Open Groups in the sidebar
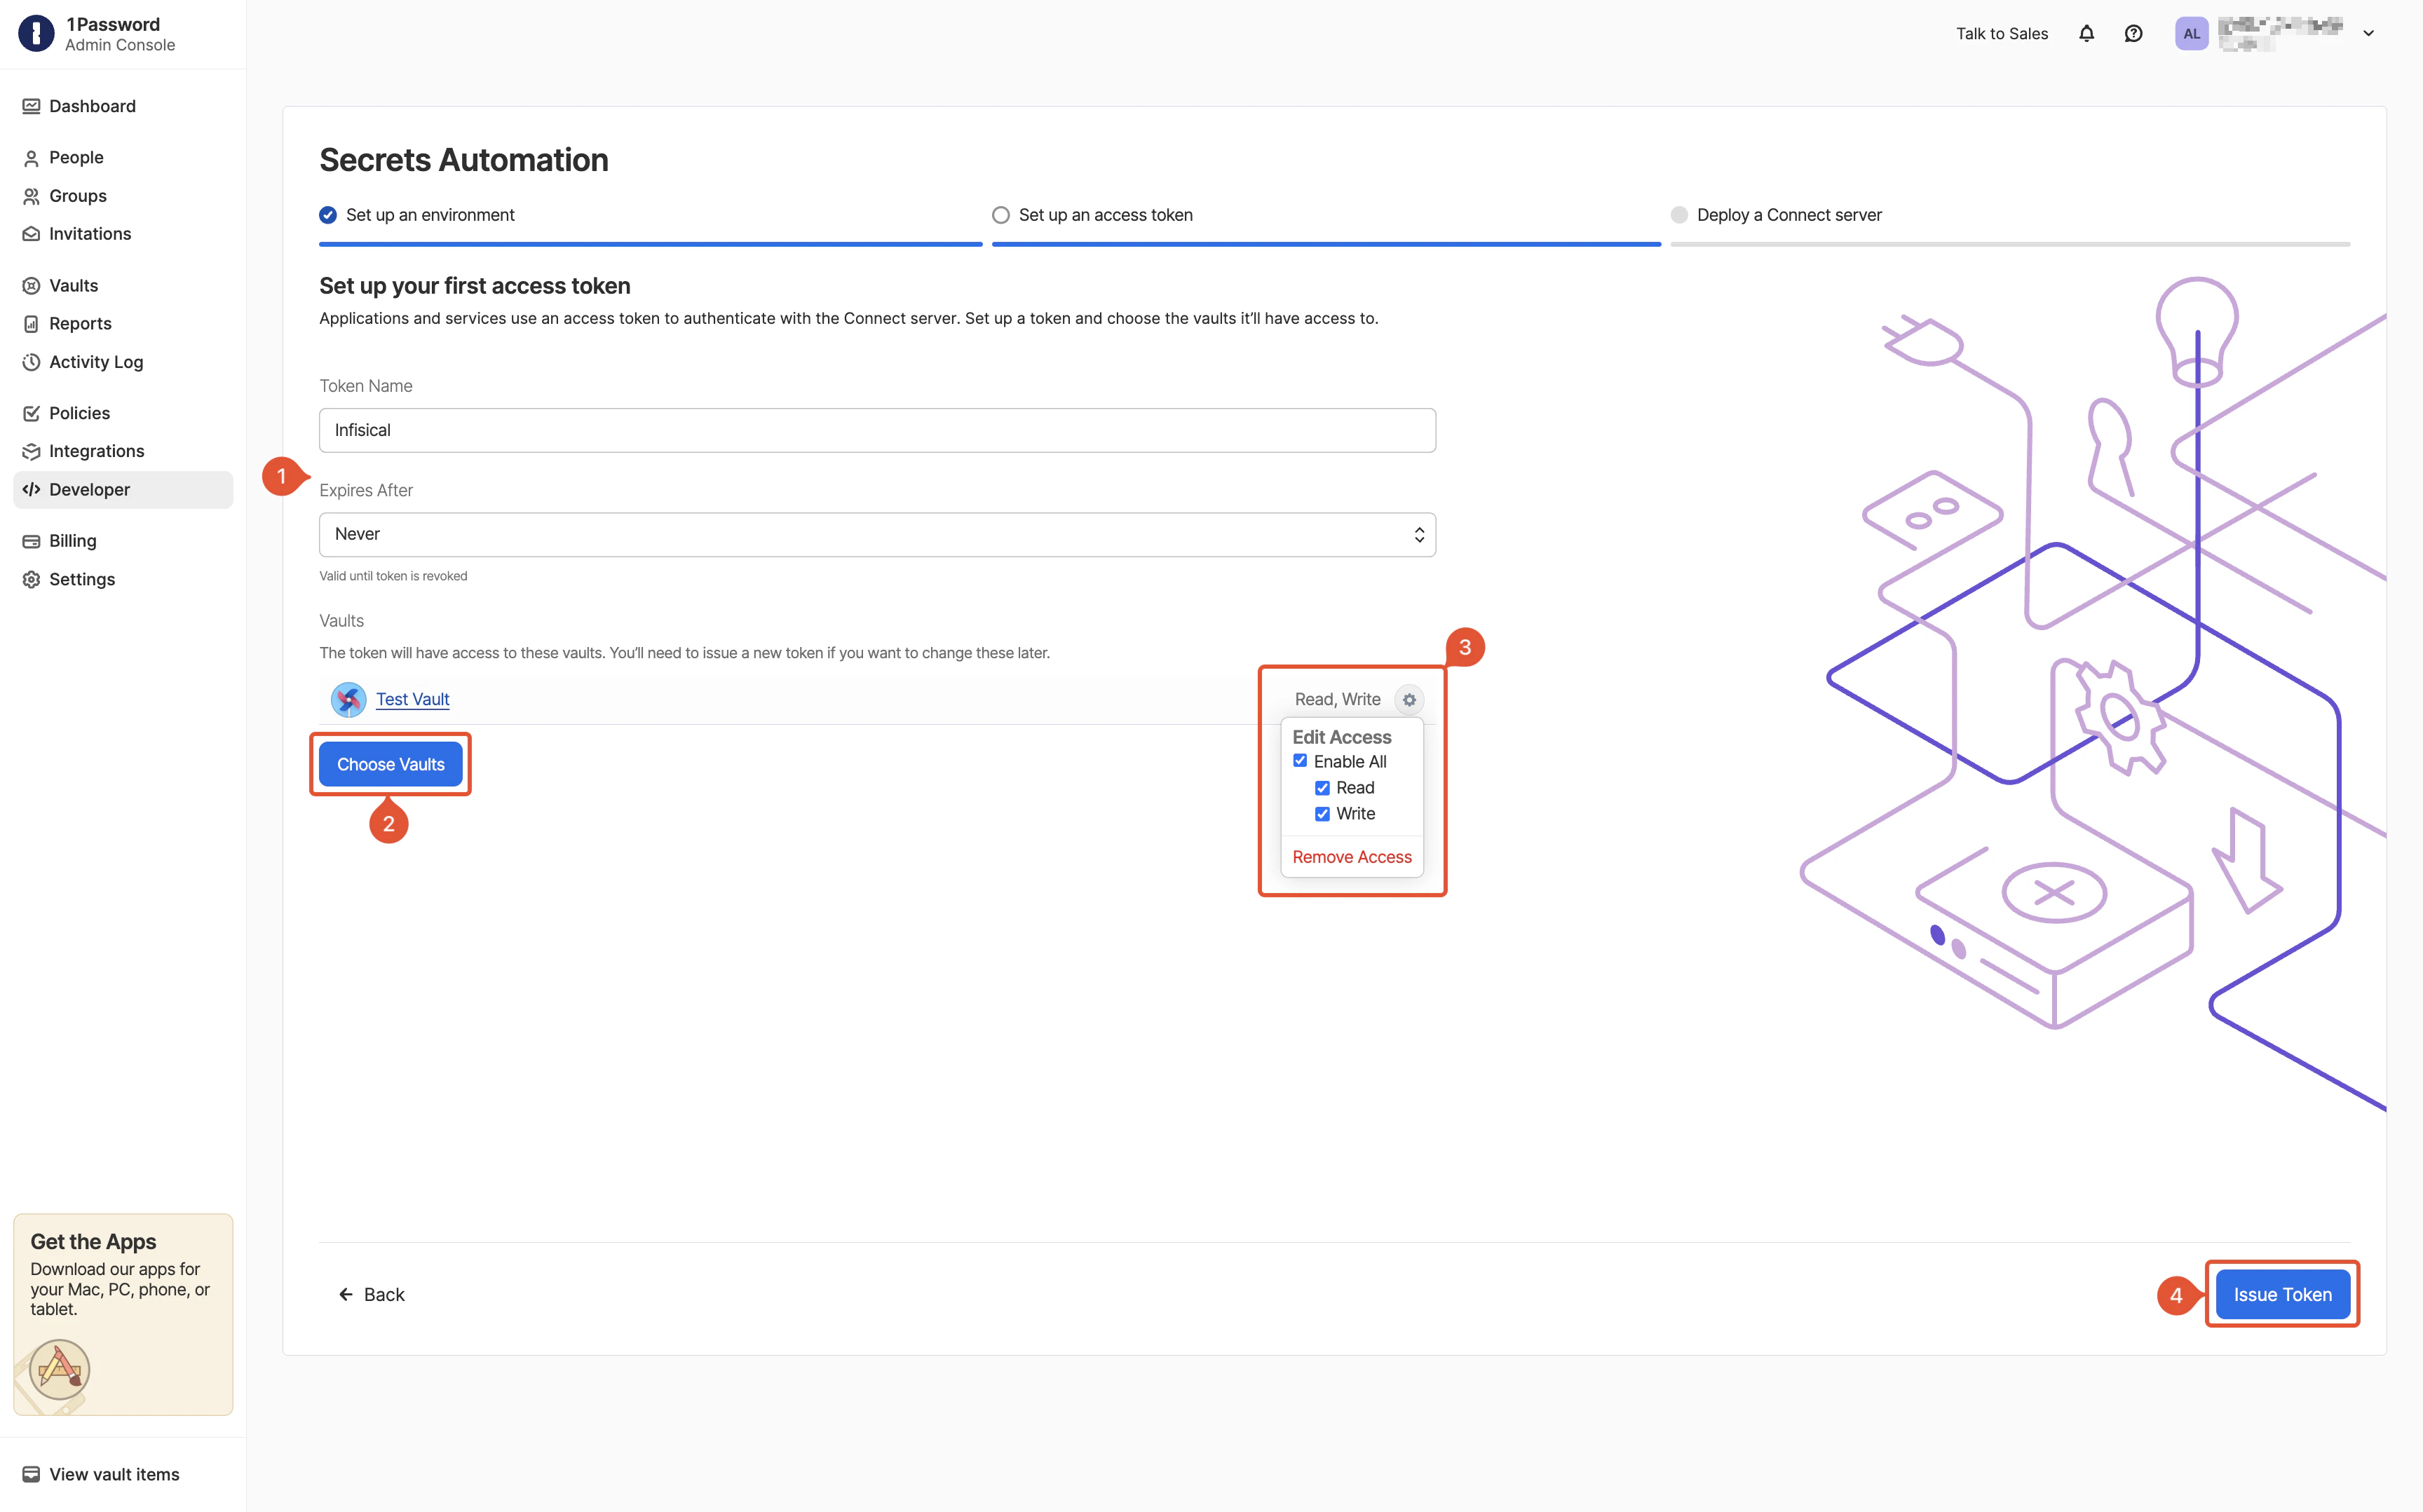This screenshot has height=1512, width=2423. pyautogui.click(x=123, y=196)
